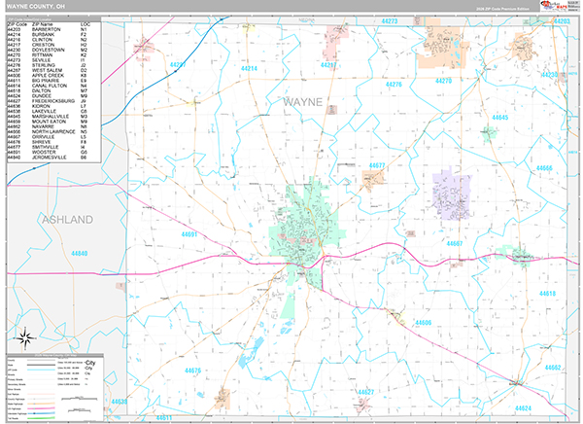Click the 44606 ZIP label on the map
Viewport: 583px width, 424px height.
coord(423,323)
